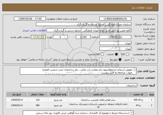Click service name سایر فعالیت‌های تخصصی ساختمان
Image resolution: width=163 pixels, height=115 pixels.
point(98,100)
